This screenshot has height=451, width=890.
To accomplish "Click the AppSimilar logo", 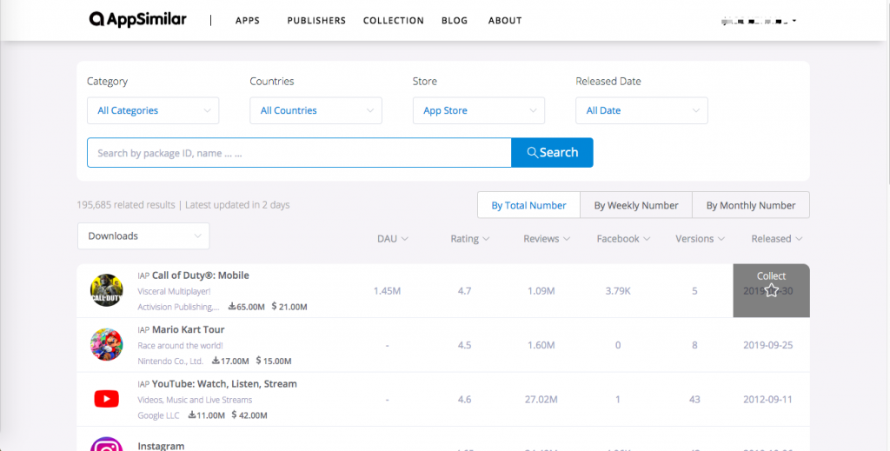I will pyautogui.click(x=138, y=20).
